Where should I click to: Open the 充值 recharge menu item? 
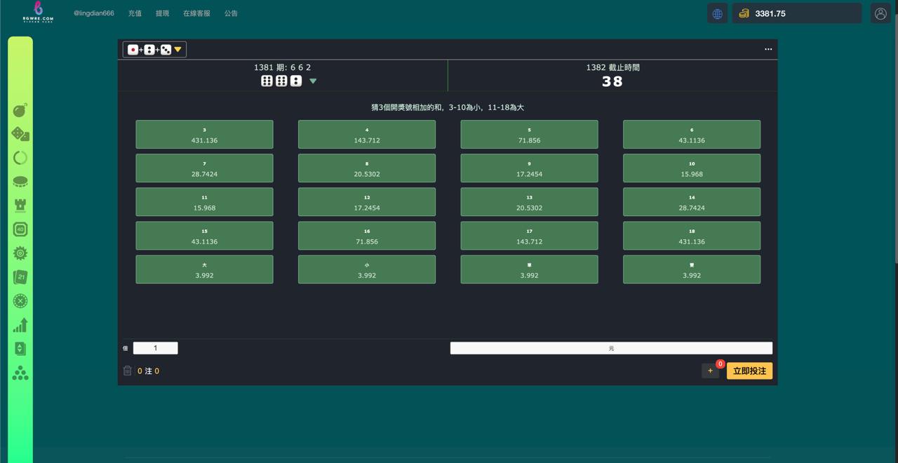coord(135,13)
